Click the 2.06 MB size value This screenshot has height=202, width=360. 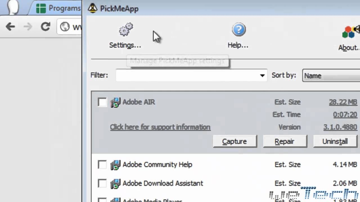(x=345, y=183)
